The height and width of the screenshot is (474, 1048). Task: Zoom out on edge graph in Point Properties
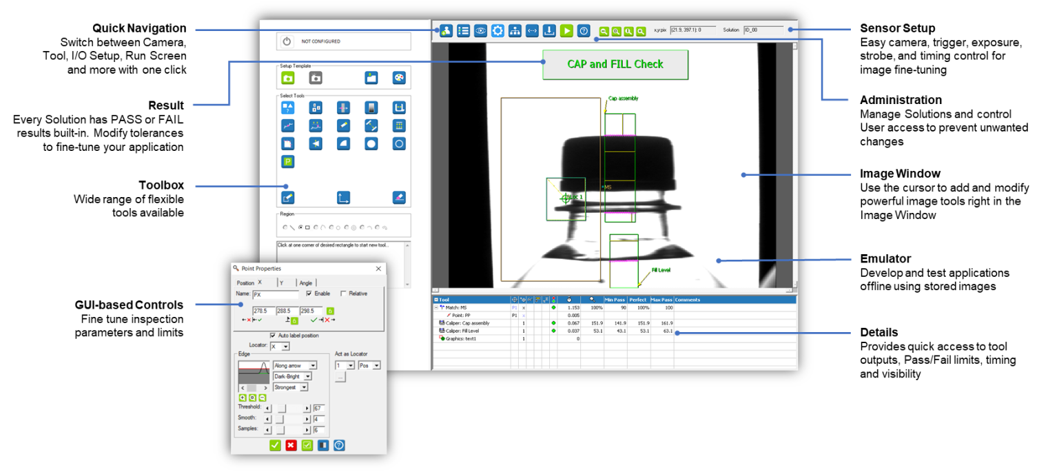click(263, 398)
